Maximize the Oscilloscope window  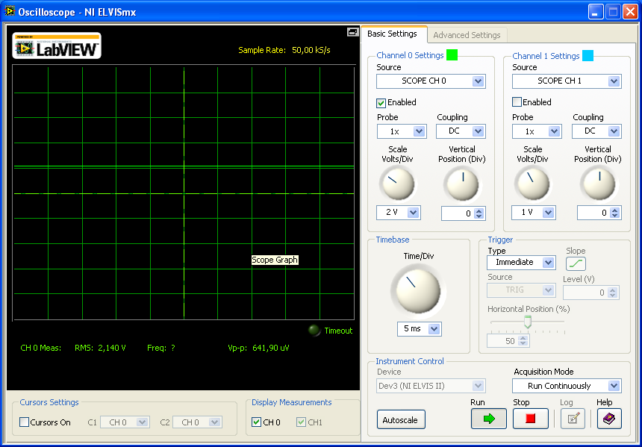(613, 11)
